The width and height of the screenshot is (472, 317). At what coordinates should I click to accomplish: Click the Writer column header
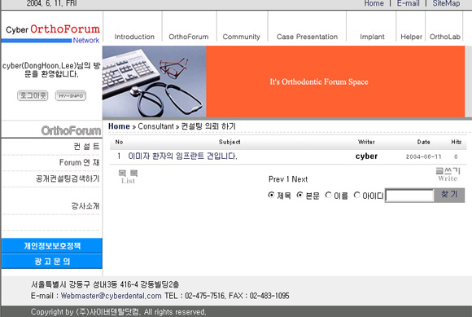tap(366, 142)
